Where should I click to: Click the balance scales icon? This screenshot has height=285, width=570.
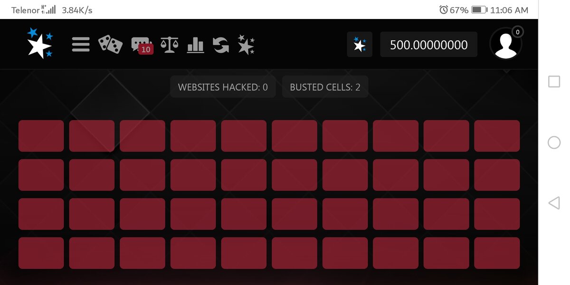170,45
